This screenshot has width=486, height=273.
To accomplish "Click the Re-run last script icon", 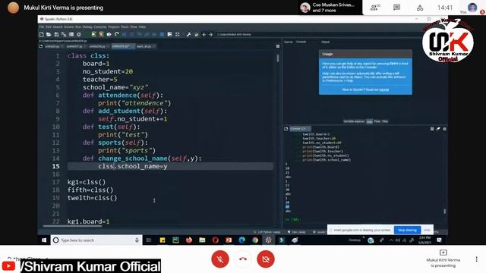I will coord(116,34).
